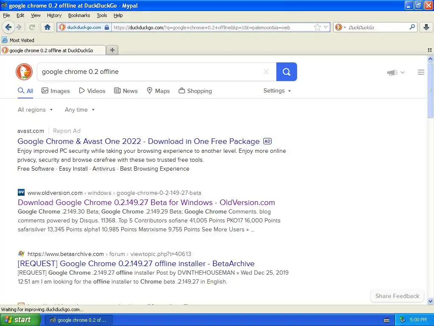Reload the page with the refresh icon

coord(32,27)
